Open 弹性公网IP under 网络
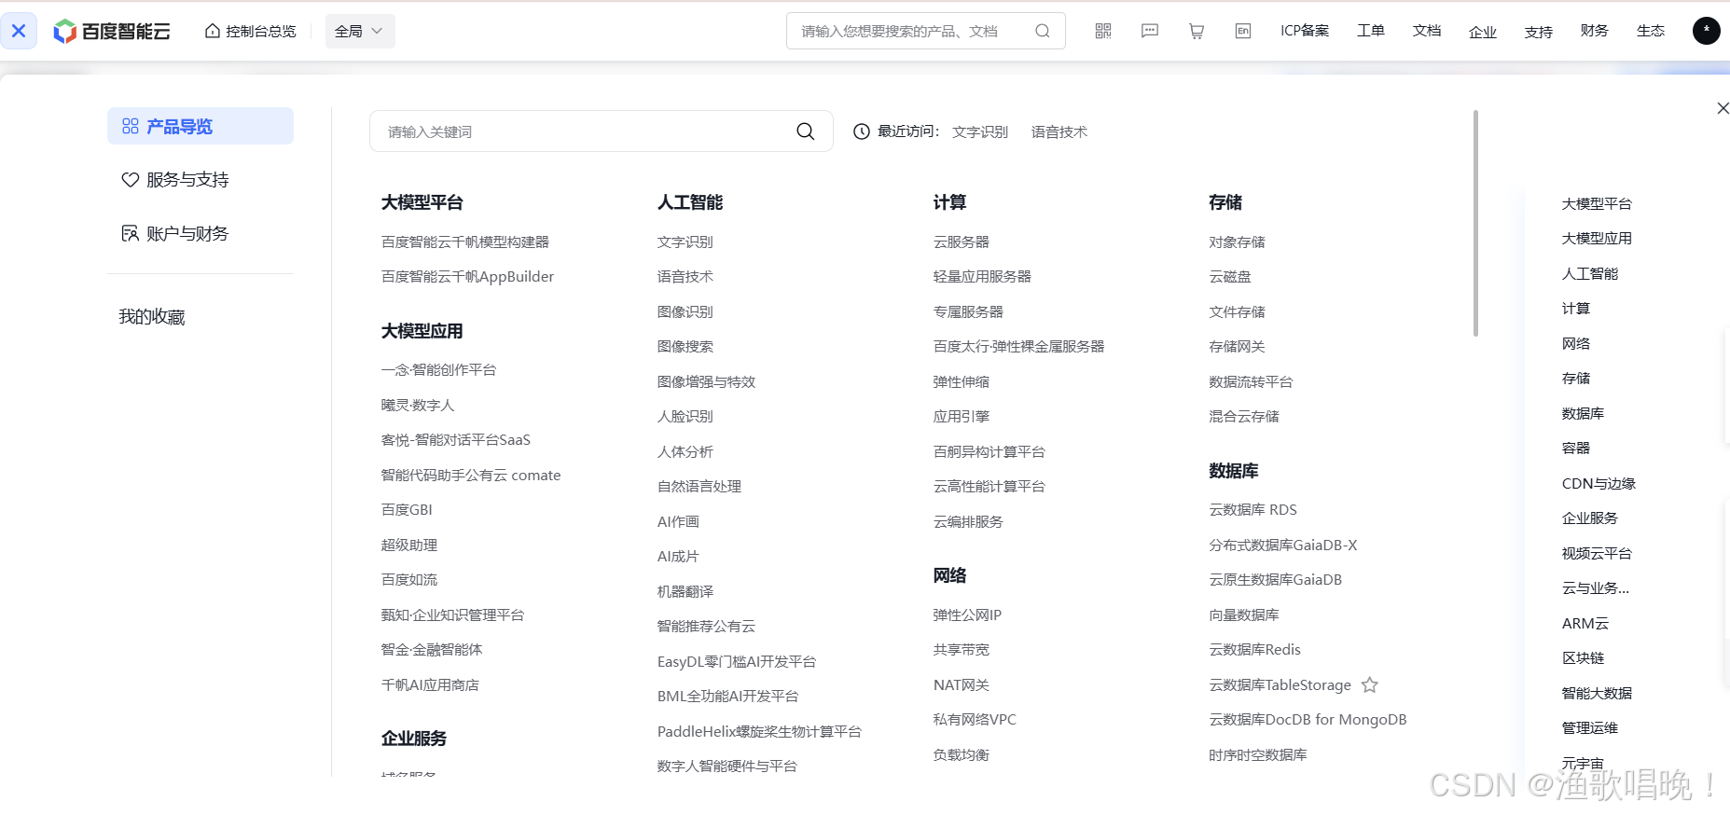The width and height of the screenshot is (1730, 815). pyautogui.click(x=967, y=615)
